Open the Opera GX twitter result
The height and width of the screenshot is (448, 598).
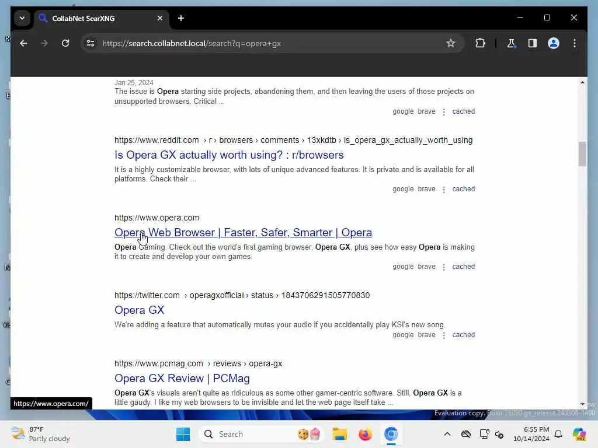(x=139, y=310)
